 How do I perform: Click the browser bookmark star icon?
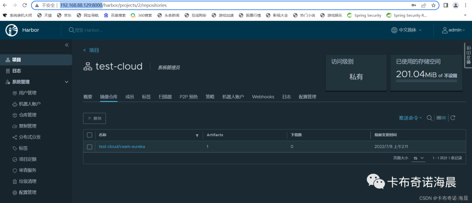tap(433, 5)
